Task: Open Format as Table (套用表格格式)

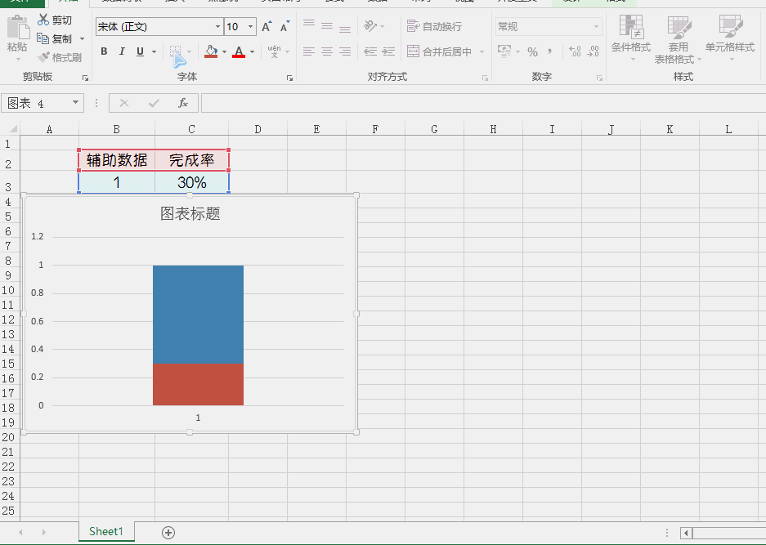Action: click(678, 39)
